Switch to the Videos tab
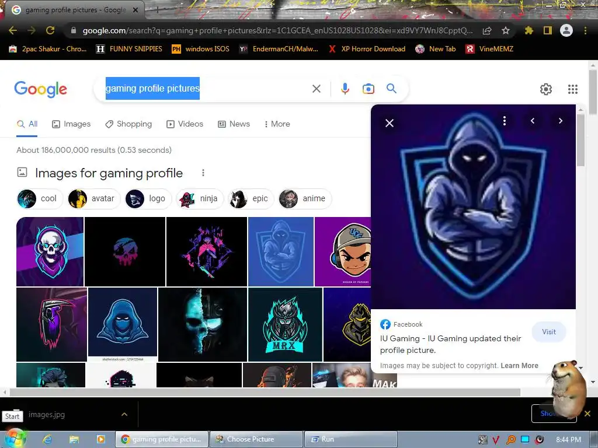Screen dimensions: 598x448 click(x=185, y=124)
